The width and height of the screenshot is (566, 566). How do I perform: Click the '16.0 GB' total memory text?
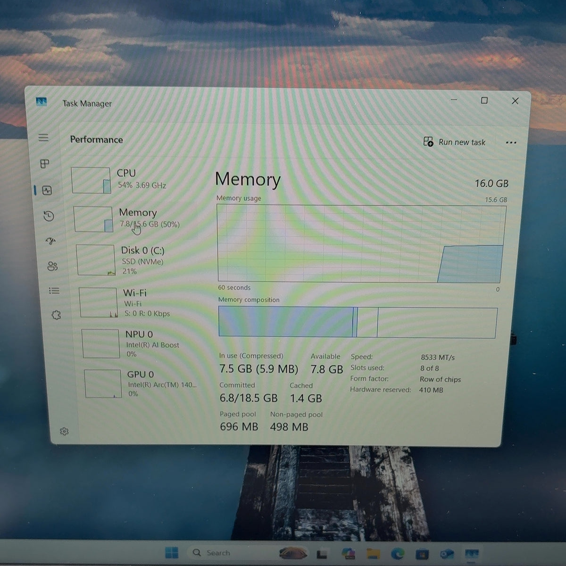tap(491, 183)
